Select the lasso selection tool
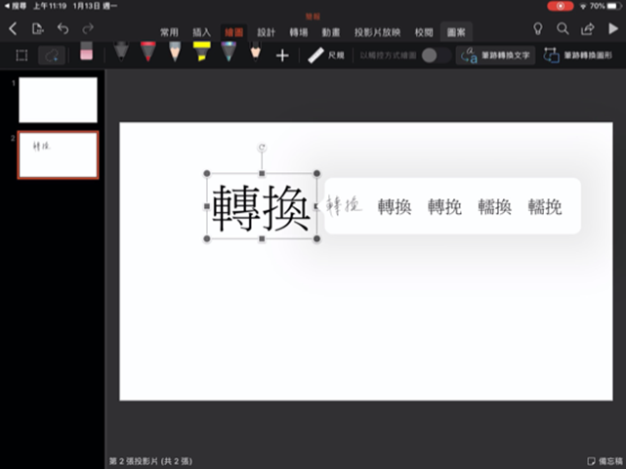 53,55
